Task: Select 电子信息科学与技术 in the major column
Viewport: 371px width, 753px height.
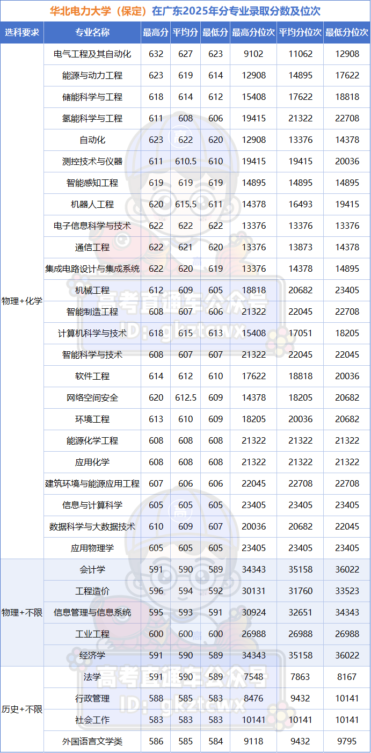Action: 92,226
